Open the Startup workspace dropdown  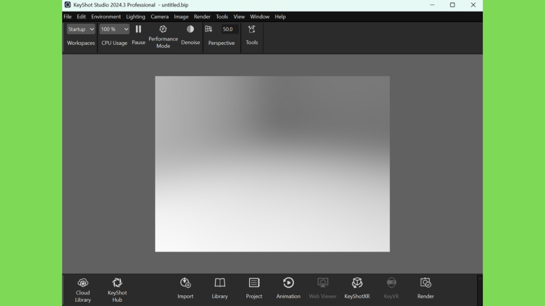click(81, 29)
